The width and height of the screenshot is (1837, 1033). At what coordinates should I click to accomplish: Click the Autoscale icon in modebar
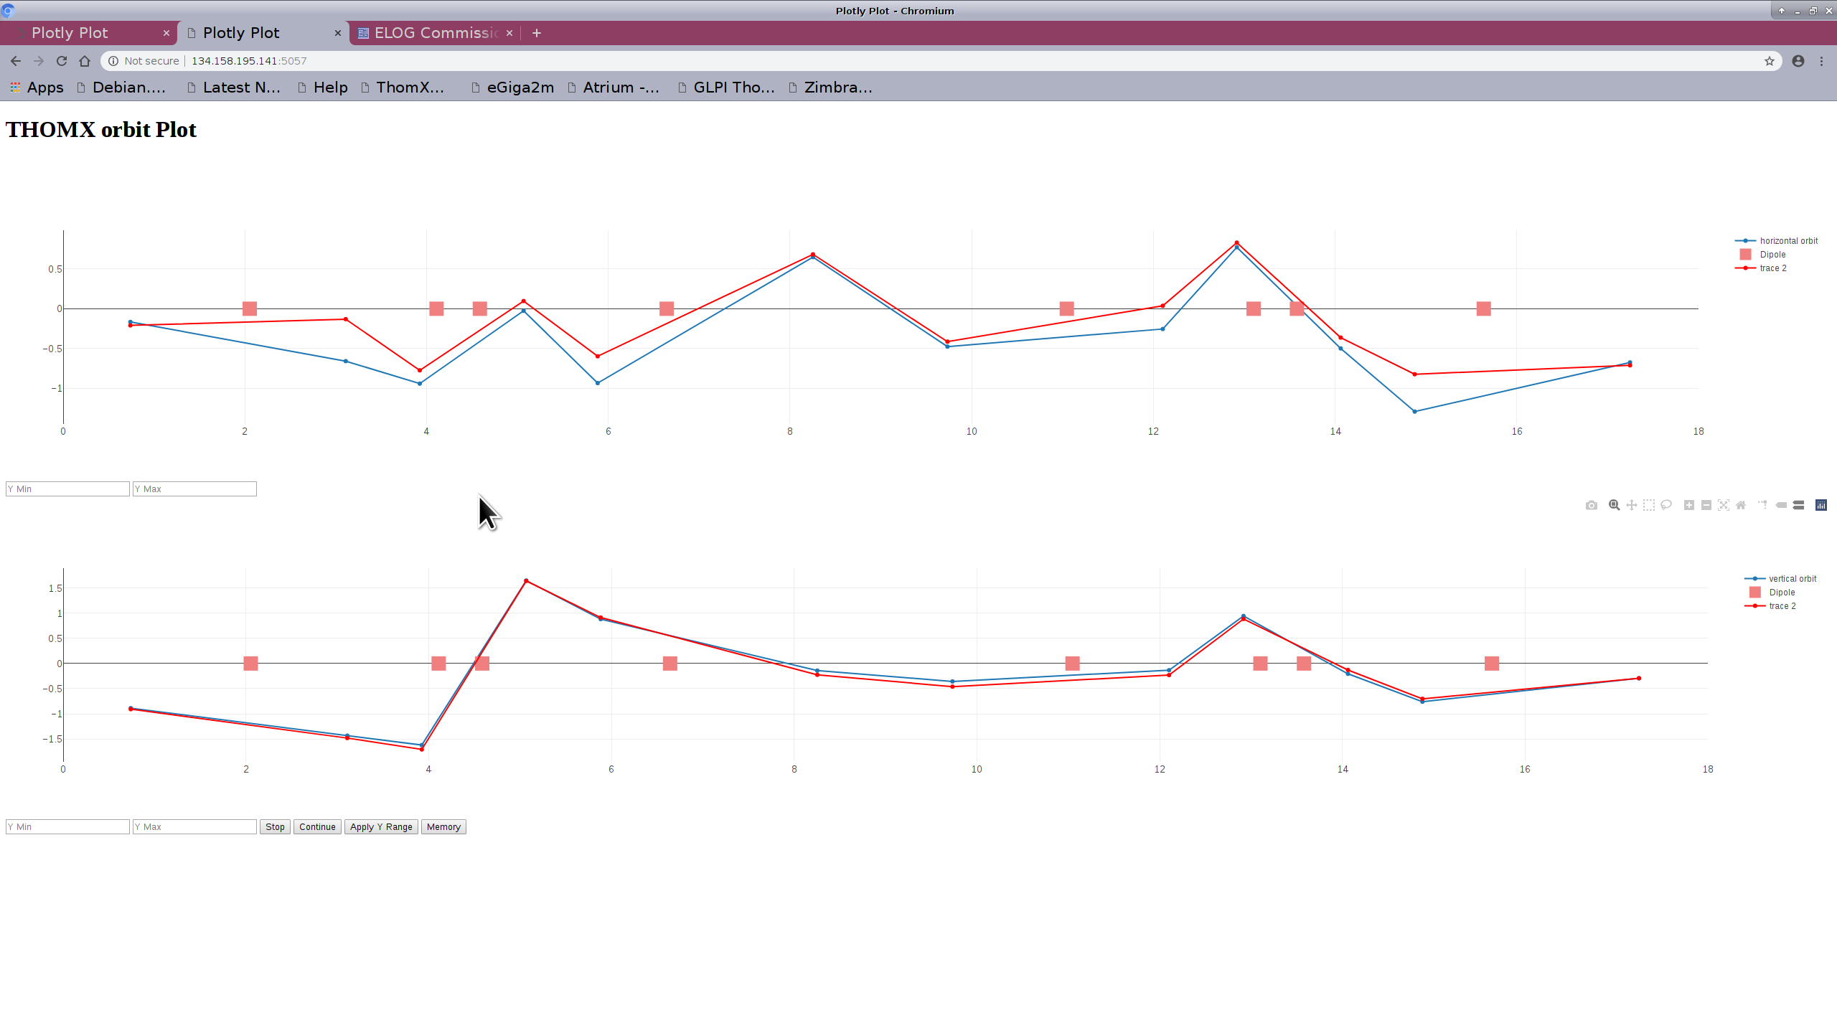coord(1723,505)
